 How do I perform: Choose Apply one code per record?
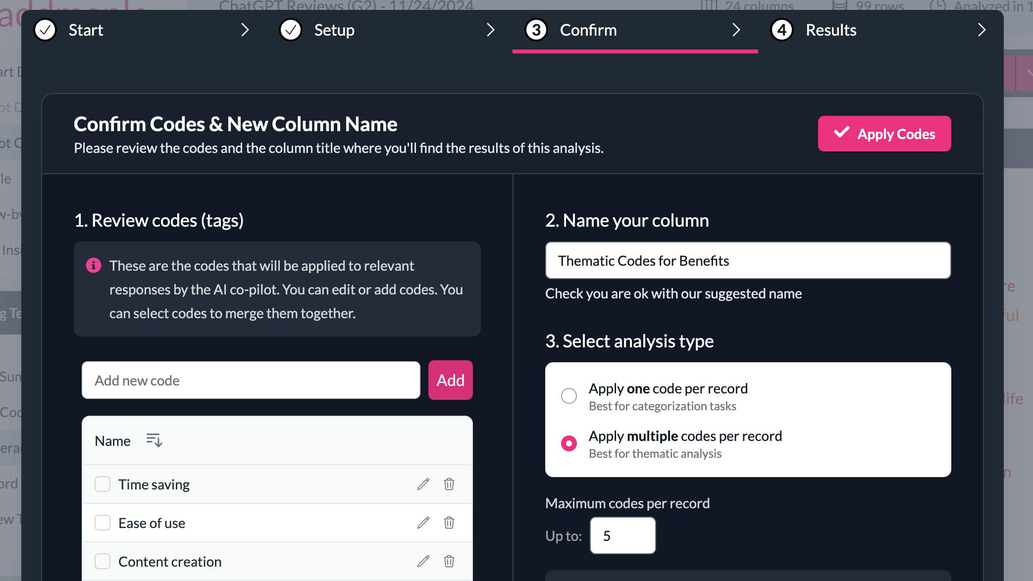[569, 396]
